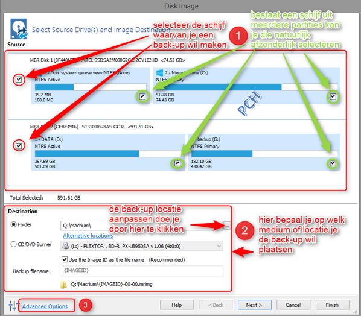361x316 pixels.
Task: Click the Windows logo on C: partition
Action: coord(159,73)
